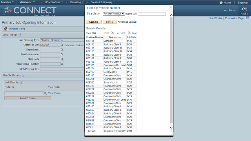Viewport: 251px width, 141px height.
Task: Open the Add To dropdown
Action: click(x=229, y=11)
